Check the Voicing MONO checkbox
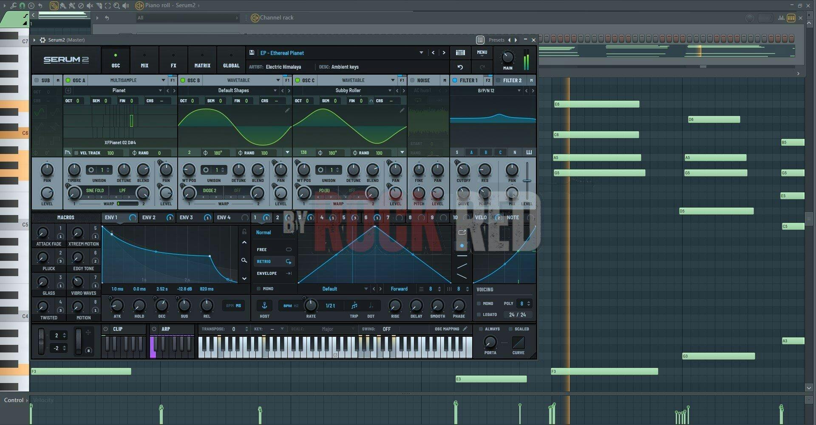 tap(479, 304)
